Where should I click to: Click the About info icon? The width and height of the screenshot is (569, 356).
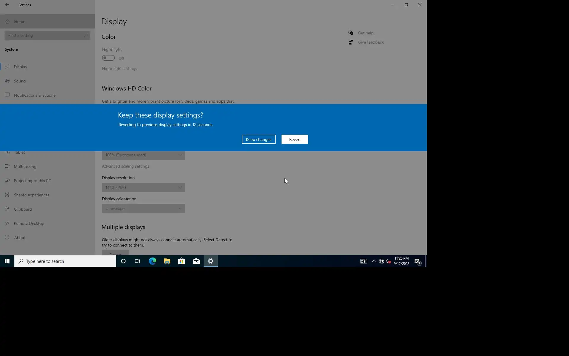[7, 238]
